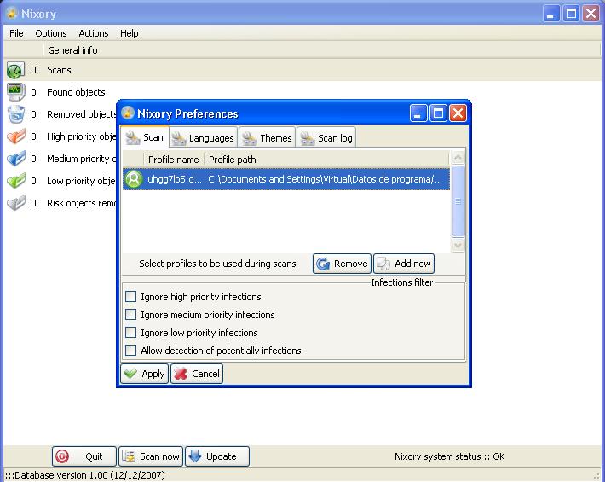This screenshot has height=482, width=605.
Task: Minimize the Nixory Preferences dialog
Action: click(418, 113)
